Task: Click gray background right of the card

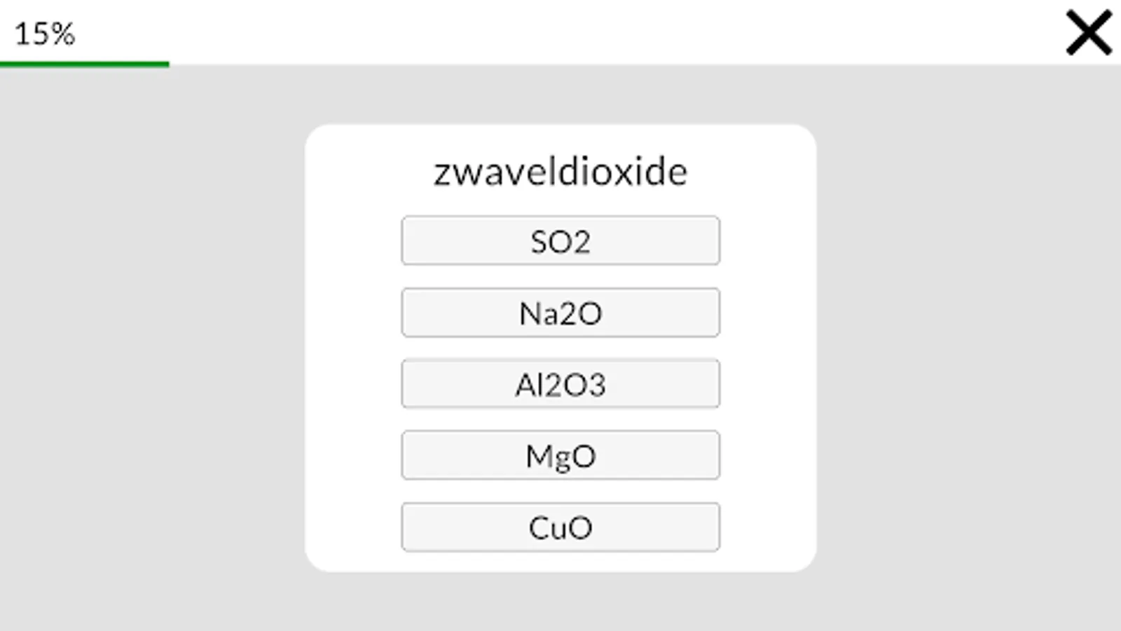Action: point(967,351)
